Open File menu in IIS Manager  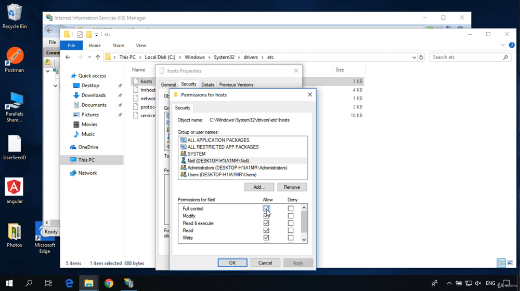pyautogui.click(x=53, y=42)
